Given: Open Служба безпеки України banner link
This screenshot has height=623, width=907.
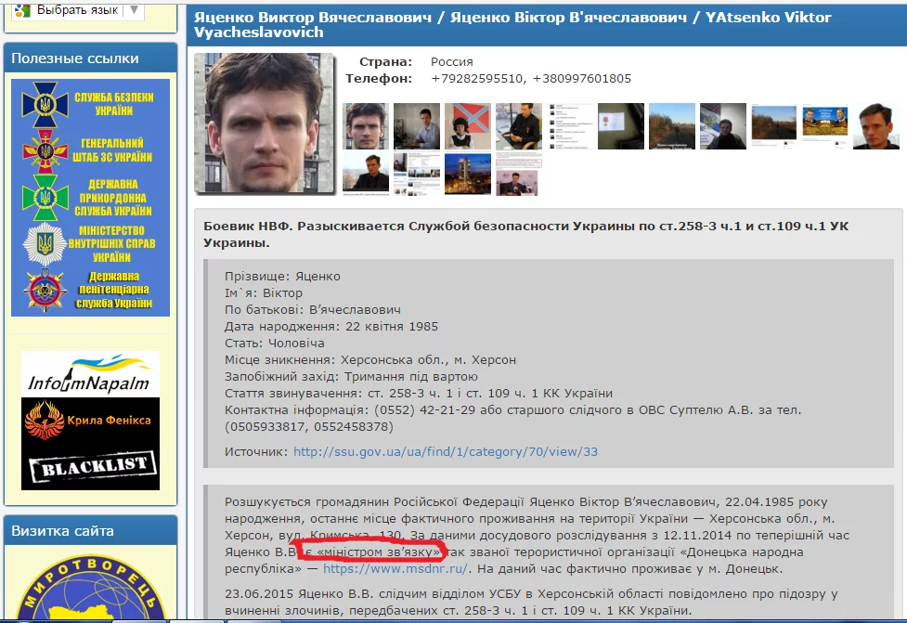Looking at the screenshot, I should point(90,104).
